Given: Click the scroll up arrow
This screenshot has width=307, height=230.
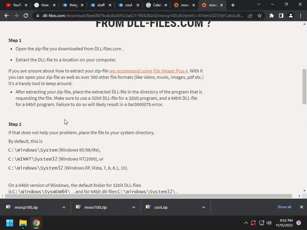Looking at the screenshot, I should pos(305,24).
